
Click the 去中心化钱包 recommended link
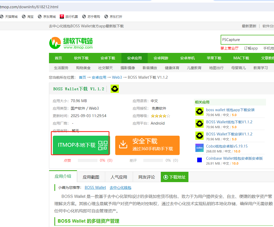(120, 188)
